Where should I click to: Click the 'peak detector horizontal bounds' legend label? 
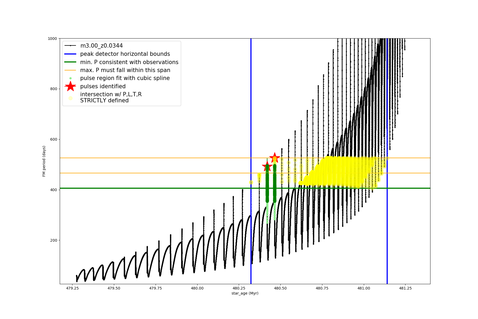point(125,54)
